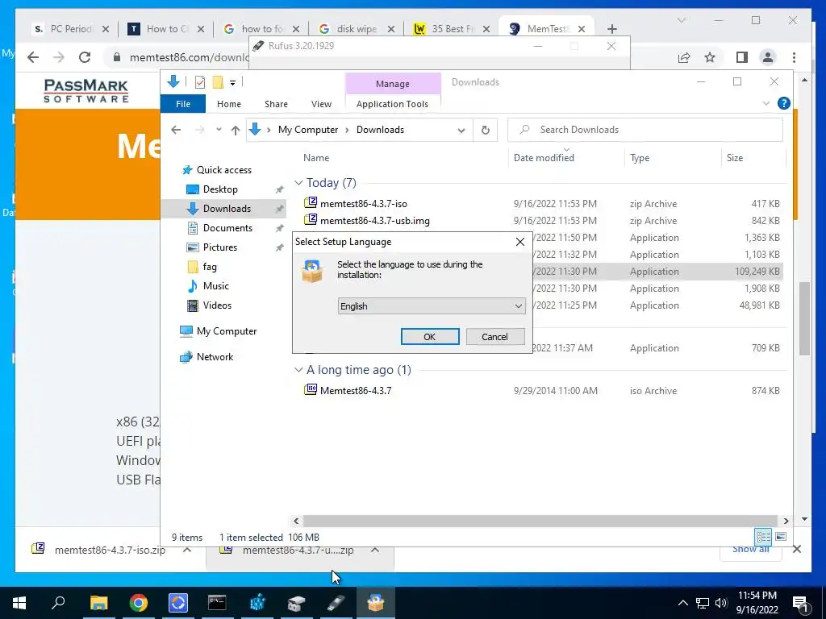Refresh the Downloads folder view
The height and width of the screenshot is (619, 826).
pyautogui.click(x=485, y=130)
